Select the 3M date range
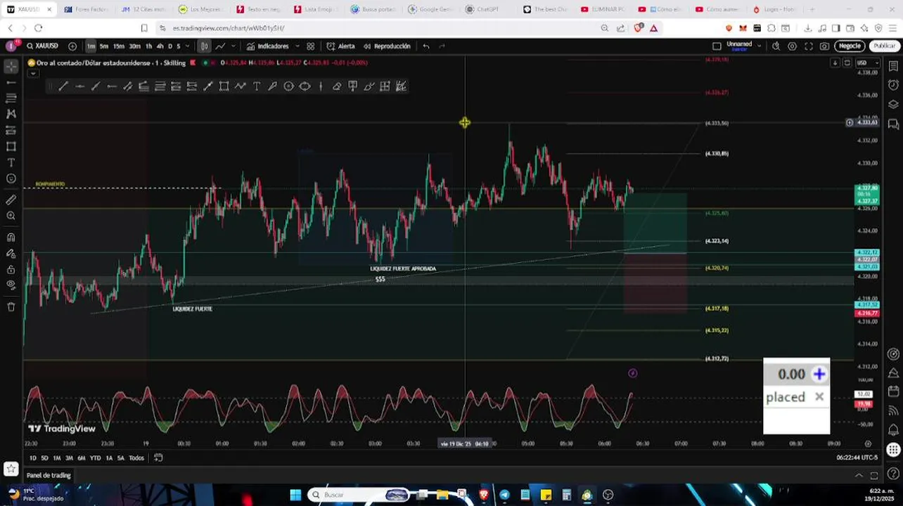Viewport: 903px width, 506px height. tap(69, 458)
